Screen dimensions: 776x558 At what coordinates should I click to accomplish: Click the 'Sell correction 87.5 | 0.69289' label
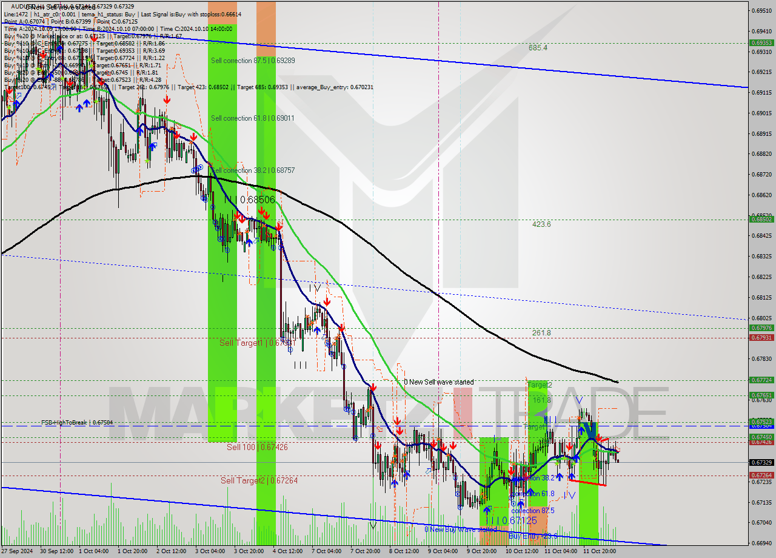tap(253, 61)
